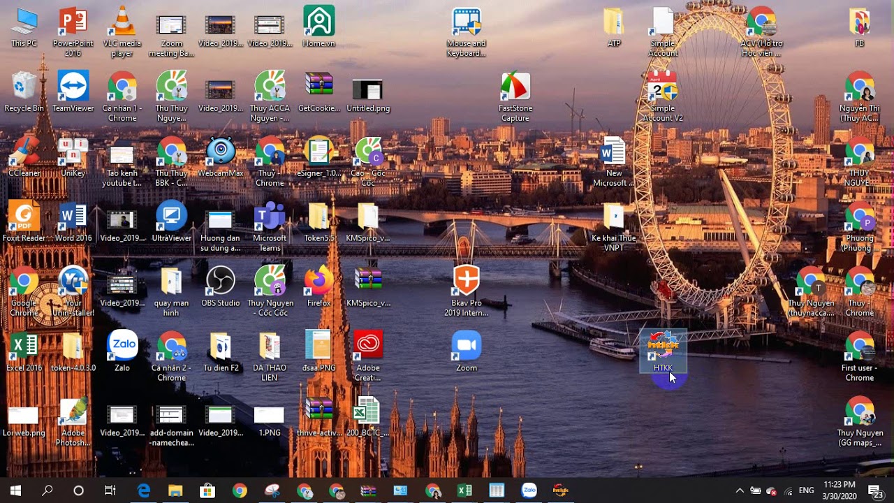Select the Firefox desktop icon
Image resolution: width=894 pixels, height=503 pixels.
[x=318, y=286]
